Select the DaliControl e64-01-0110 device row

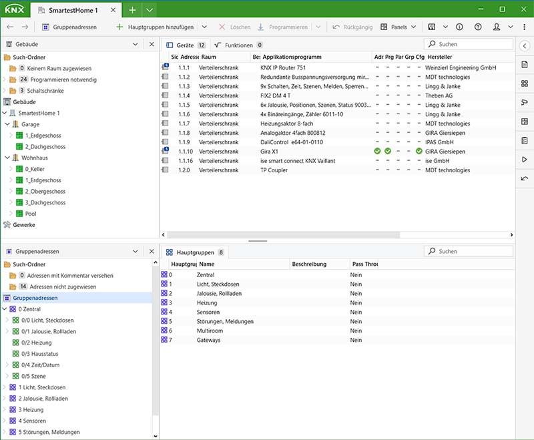click(x=337, y=142)
